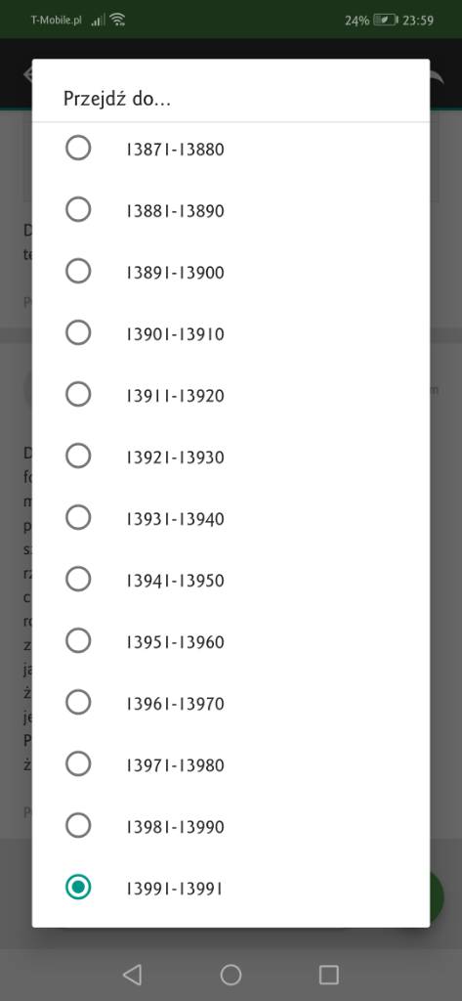Image resolution: width=462 pixels, height=1001 pixels.
Task: Select the 13911-13920 radio button
Action: pos(78,395)
